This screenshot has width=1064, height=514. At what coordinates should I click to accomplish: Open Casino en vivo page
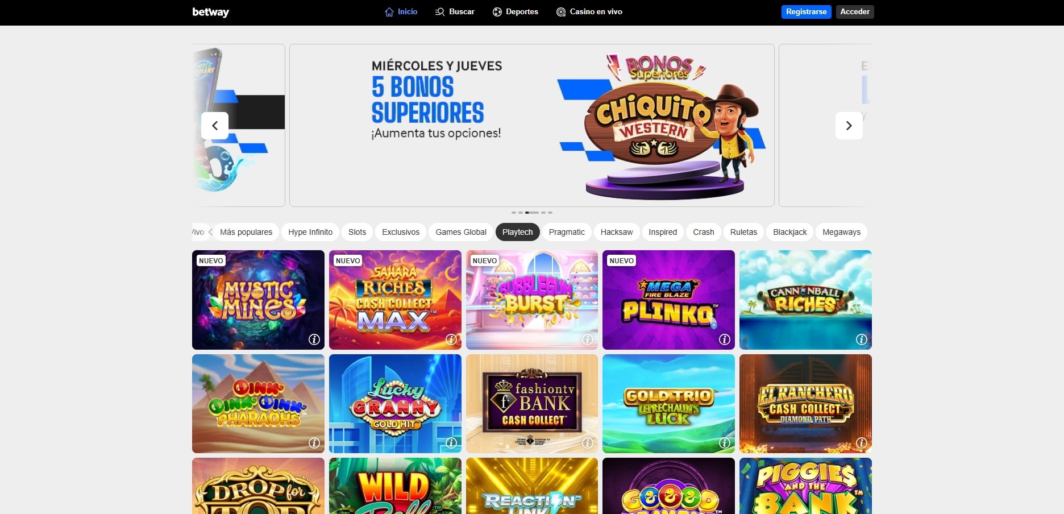[589, 12]
